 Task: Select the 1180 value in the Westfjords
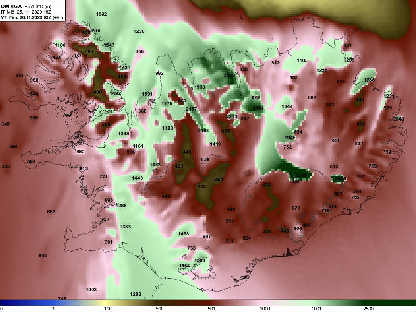[x=60, y=45]
